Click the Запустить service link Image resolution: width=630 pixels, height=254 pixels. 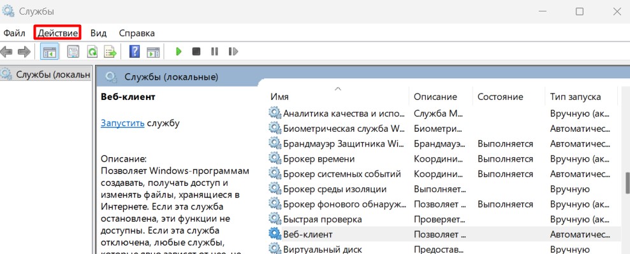point(122,123)
